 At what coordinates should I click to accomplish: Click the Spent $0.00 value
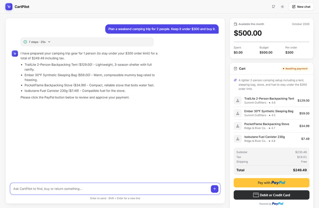click(x=238, y=53)
